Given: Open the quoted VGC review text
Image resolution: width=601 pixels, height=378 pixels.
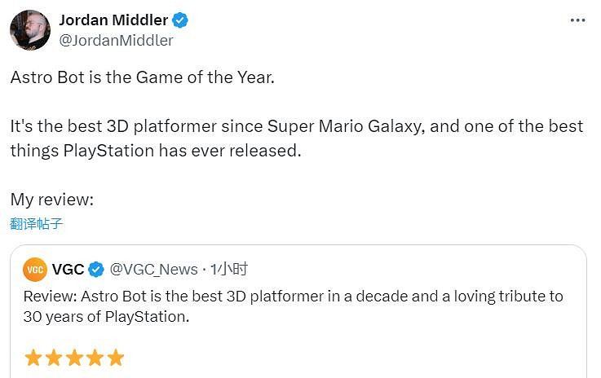Looking at the screenshot, I should coord(293,306).
